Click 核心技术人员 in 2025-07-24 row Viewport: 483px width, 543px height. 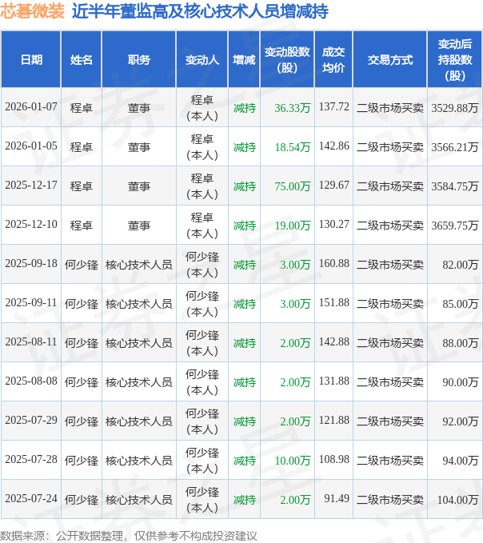[x=139, y=500]
